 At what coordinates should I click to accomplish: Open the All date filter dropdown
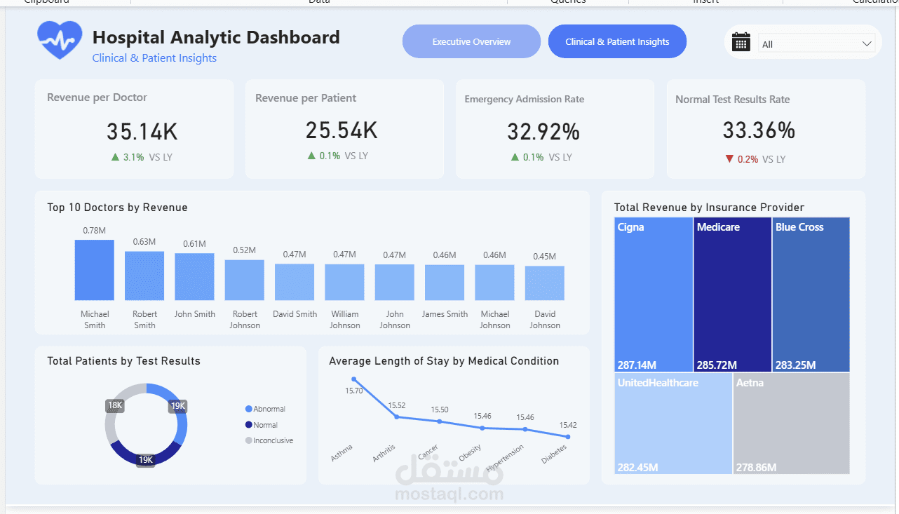click(817, 44)
